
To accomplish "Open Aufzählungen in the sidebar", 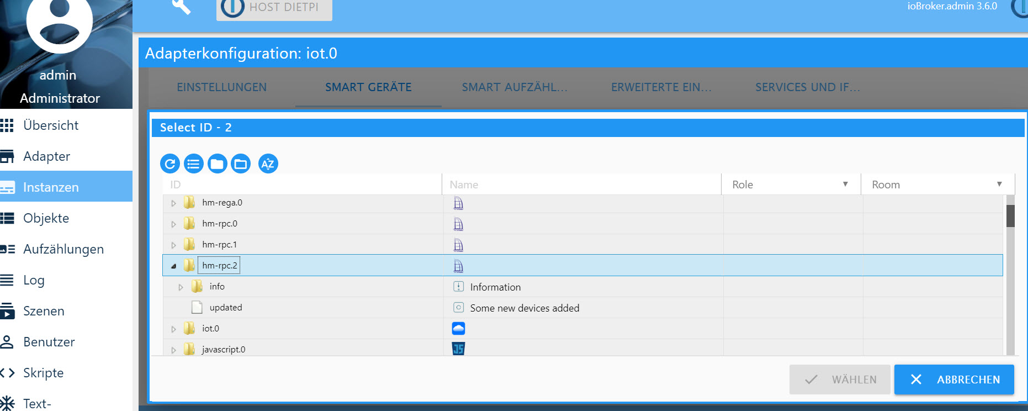I will point(66,249).
